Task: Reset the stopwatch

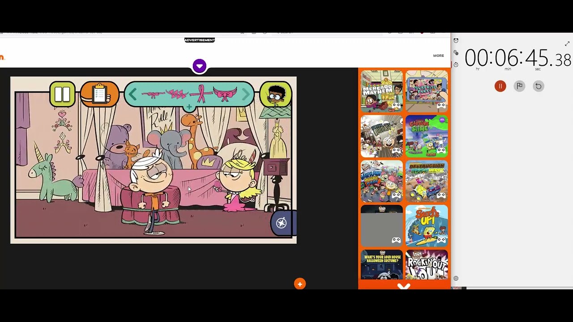Action: point(539,86)
